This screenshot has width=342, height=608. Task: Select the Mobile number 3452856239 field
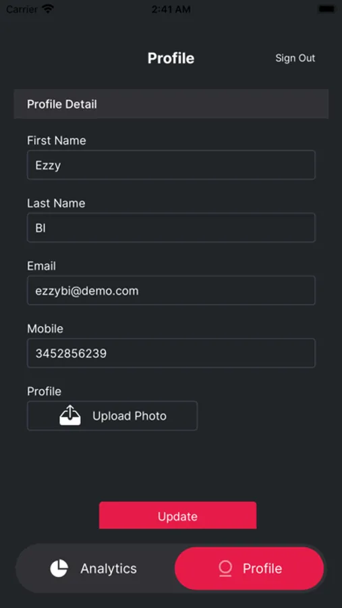click(171, 353)
